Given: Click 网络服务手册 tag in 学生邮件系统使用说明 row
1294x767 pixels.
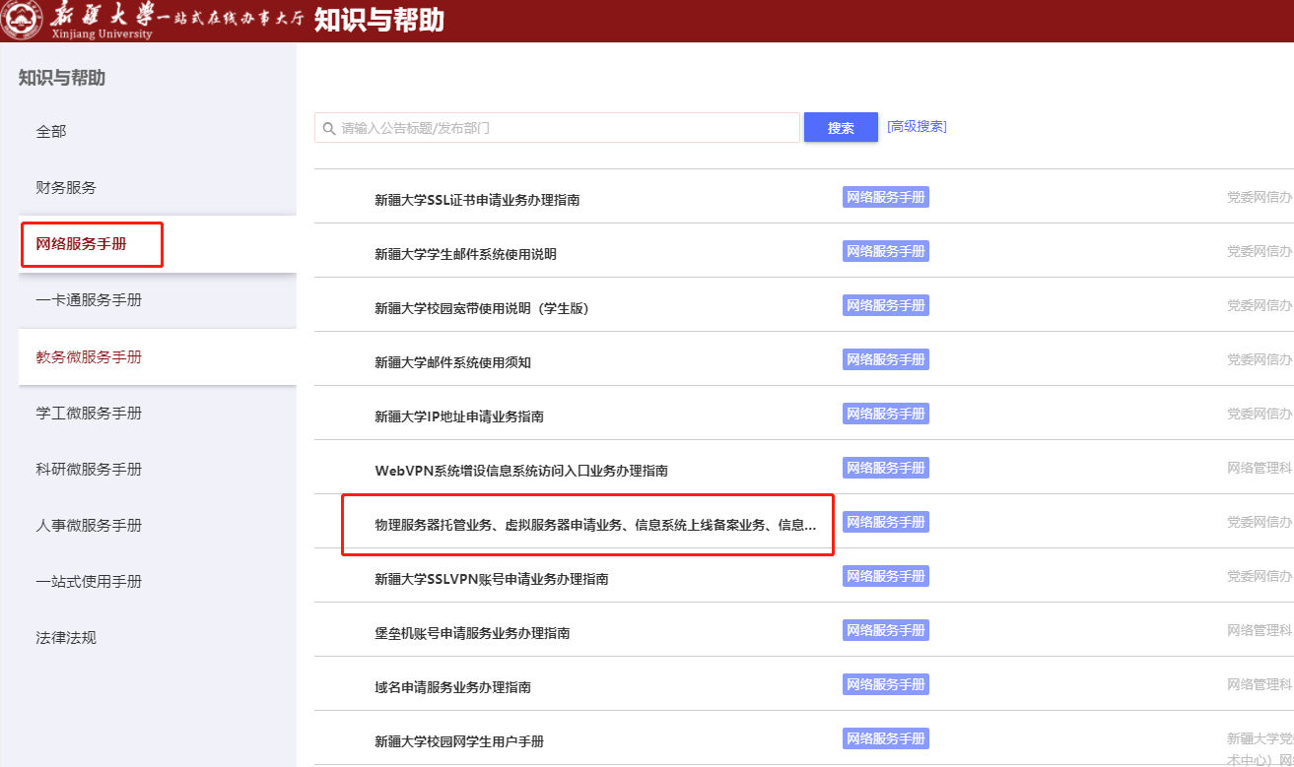Looking at the screenshot, I should [x=886, y=251].
